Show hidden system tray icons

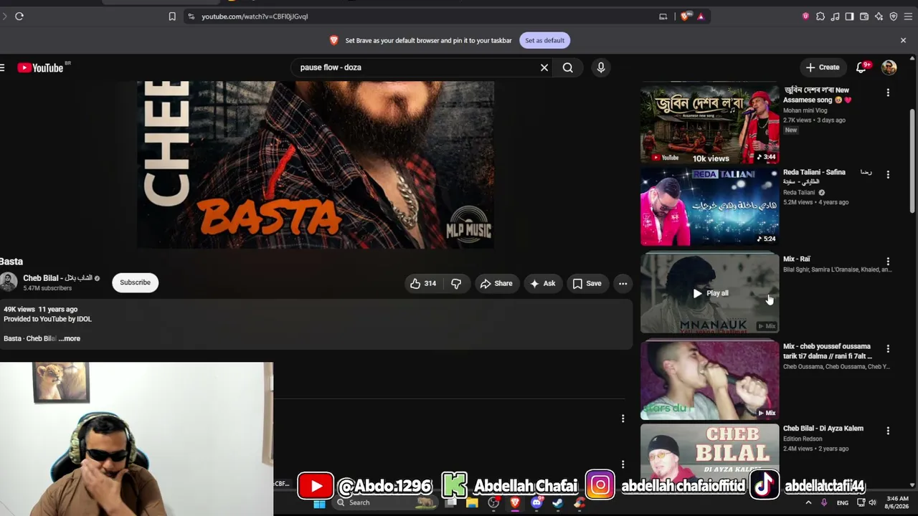coord(808,503)
